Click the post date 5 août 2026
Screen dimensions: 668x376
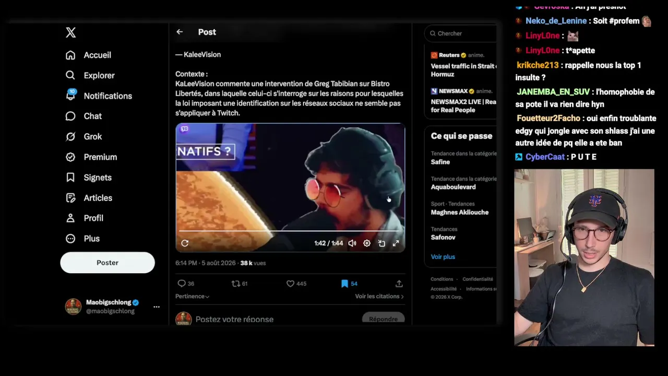(x=218, y=263)
